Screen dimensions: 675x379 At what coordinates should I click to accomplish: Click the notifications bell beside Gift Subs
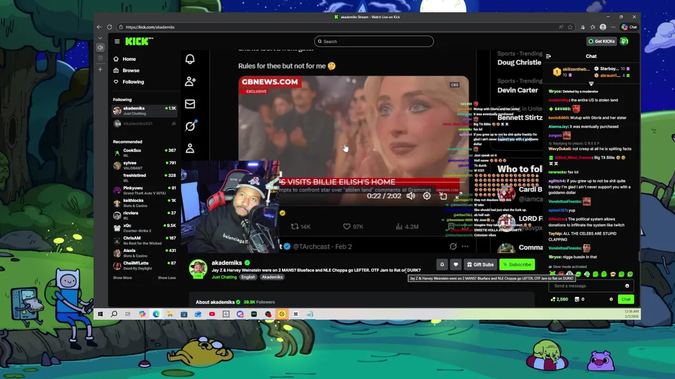point(442,265)
